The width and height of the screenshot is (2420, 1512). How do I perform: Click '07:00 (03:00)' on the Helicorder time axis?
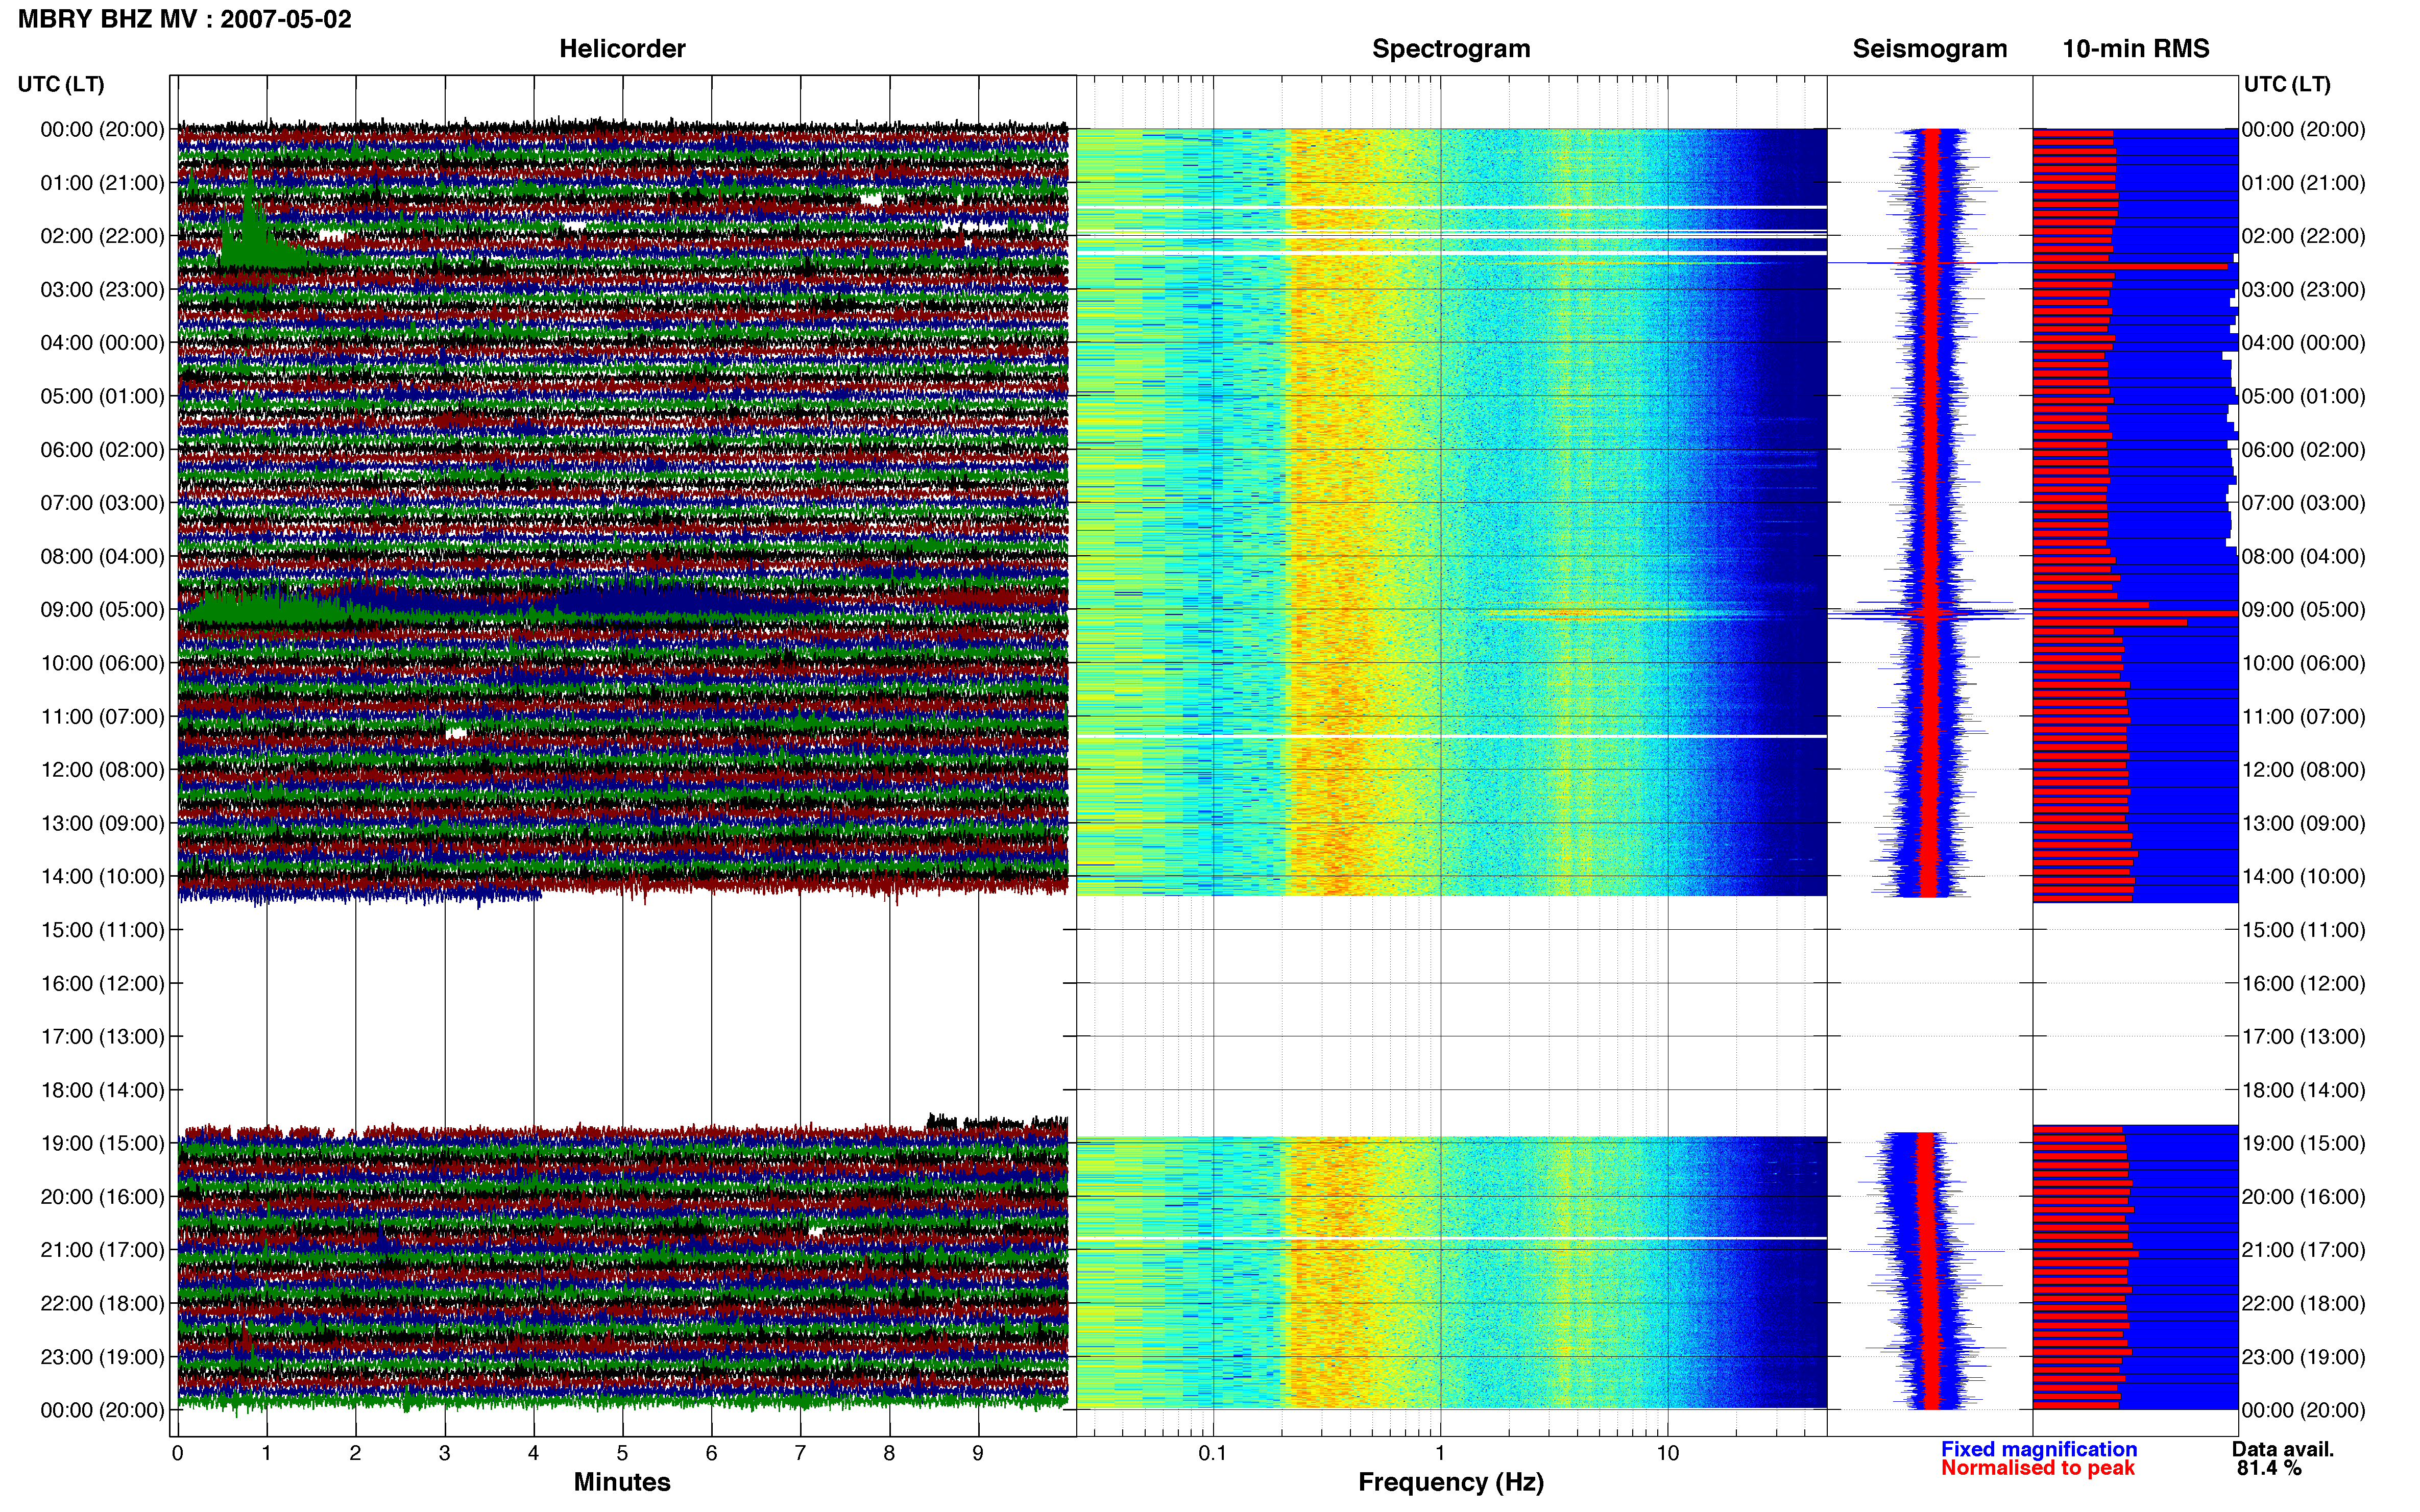[102, 503]
